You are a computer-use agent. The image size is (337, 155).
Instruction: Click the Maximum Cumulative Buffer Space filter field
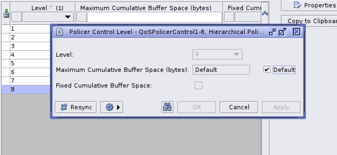click(x=154, y=17)
